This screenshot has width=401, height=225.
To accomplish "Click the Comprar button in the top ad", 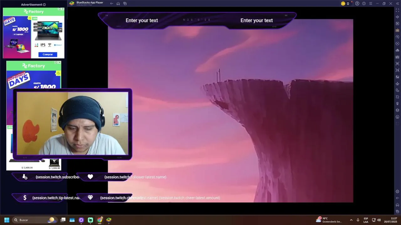I will tap(48, 54).
